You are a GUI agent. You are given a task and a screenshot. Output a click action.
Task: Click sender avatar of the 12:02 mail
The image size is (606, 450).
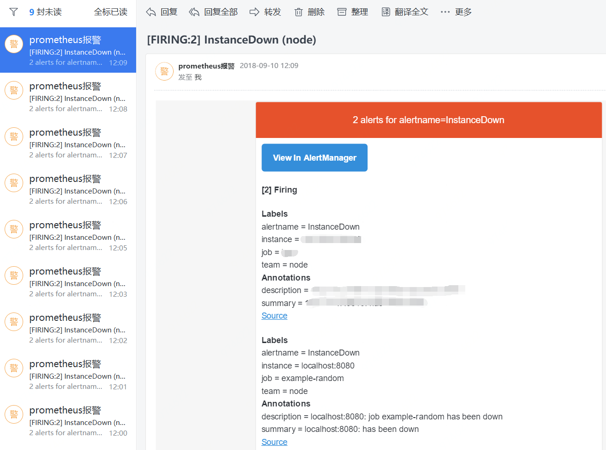[x=14, y=322]
